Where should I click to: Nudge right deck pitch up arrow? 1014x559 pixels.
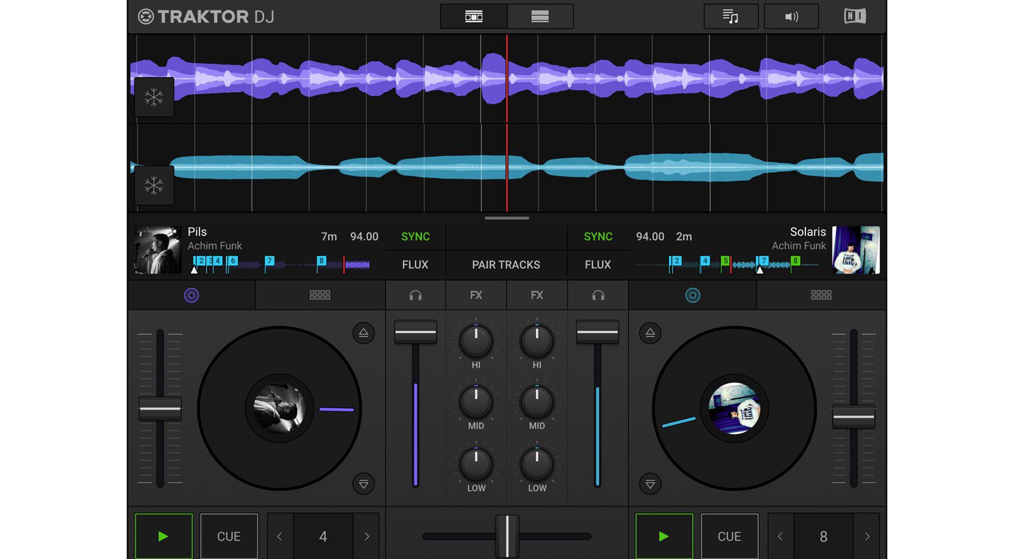(651, 333)
